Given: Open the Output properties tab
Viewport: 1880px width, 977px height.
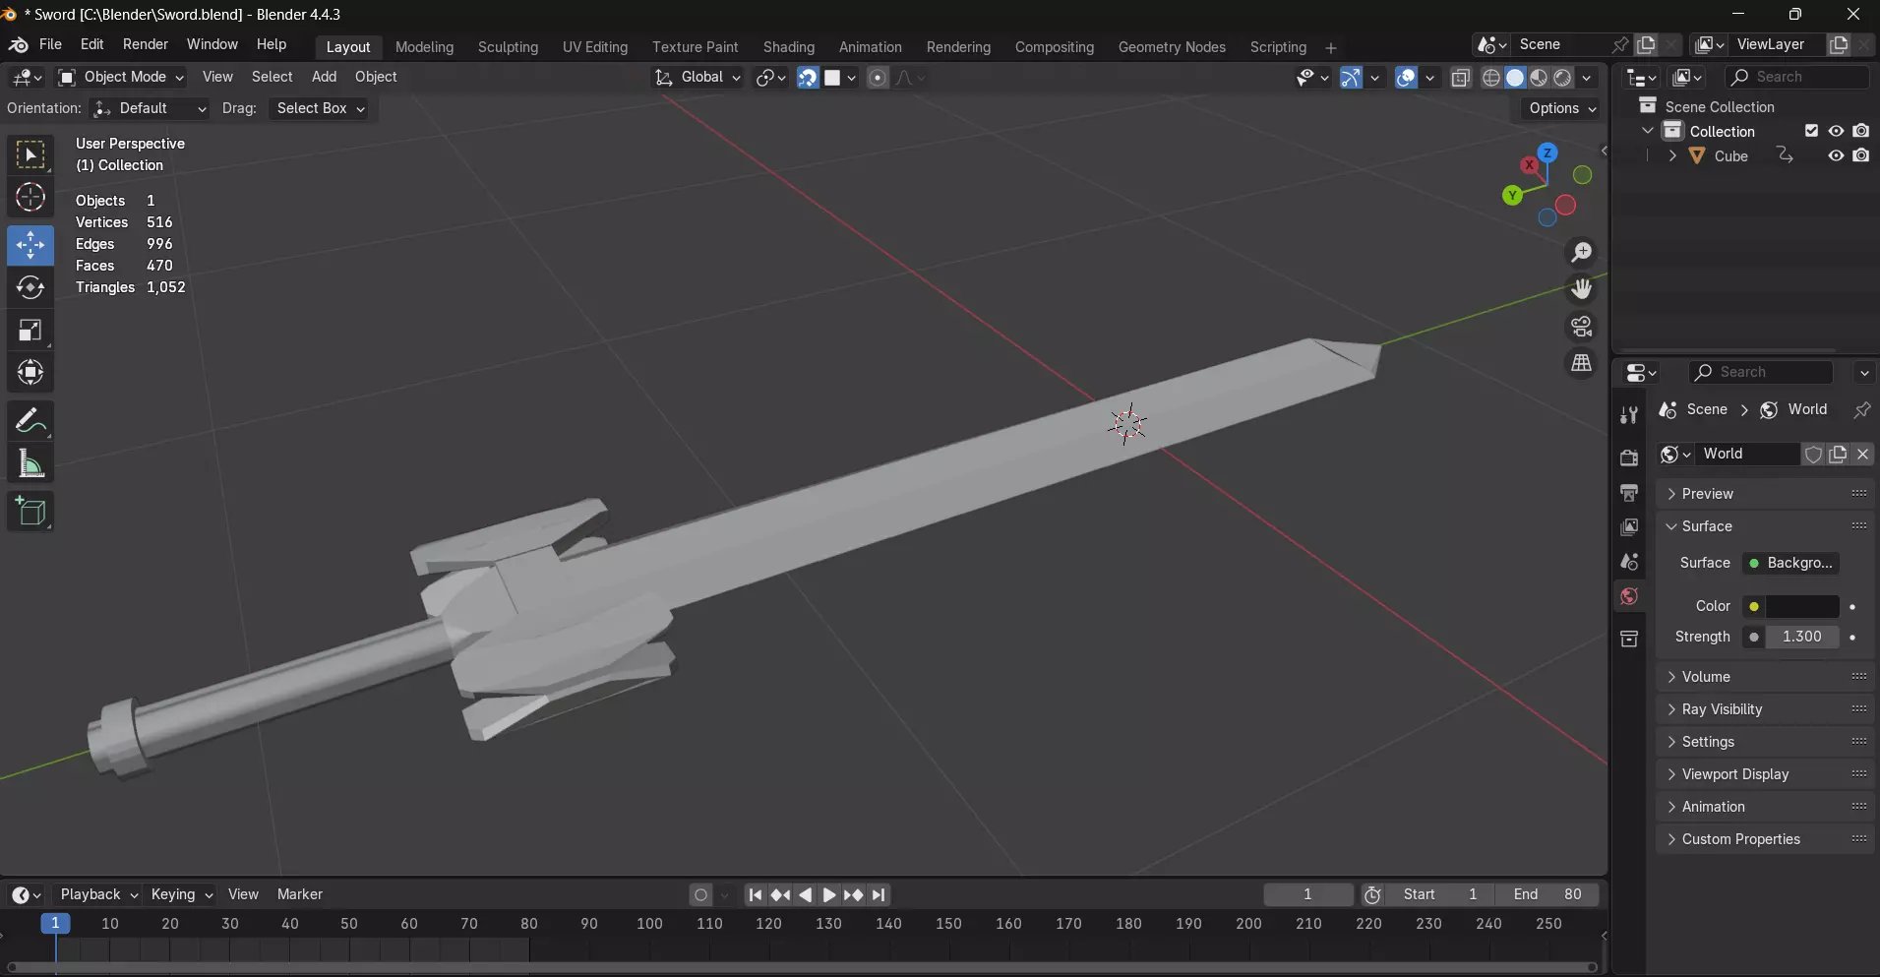Looking at the screenshot, I should coord(1629,493).
